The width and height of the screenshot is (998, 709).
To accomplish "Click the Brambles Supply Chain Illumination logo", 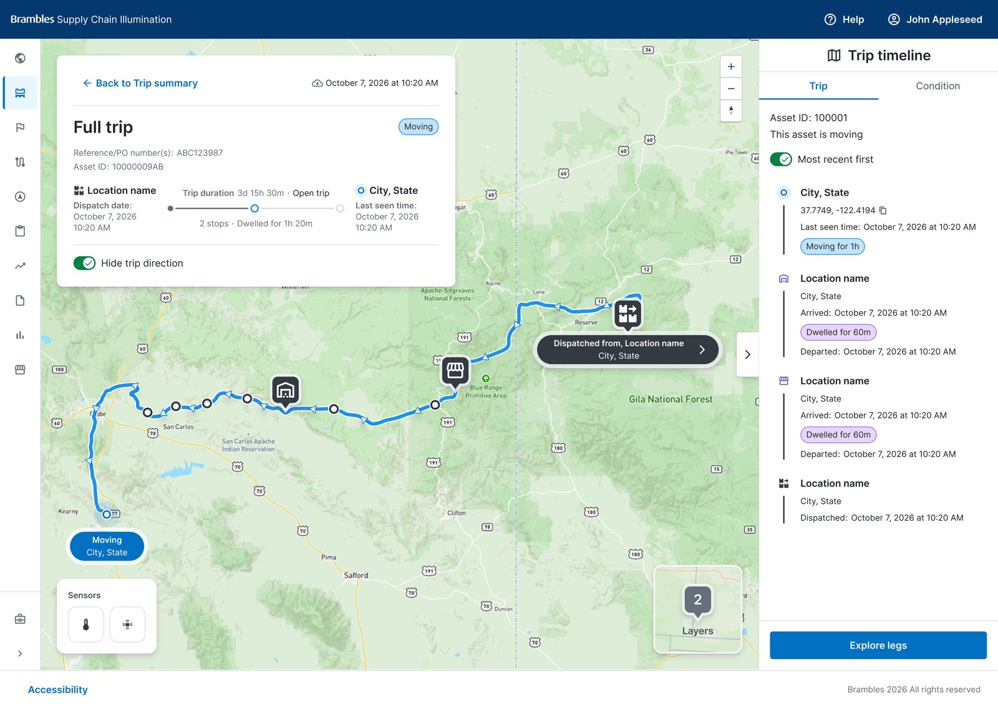I will [91, 19].
